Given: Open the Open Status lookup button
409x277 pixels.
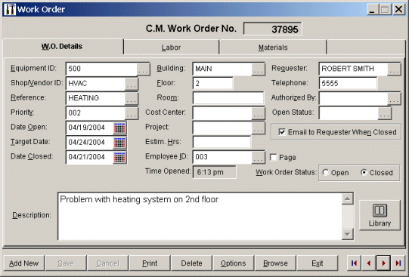Looking at the screenshot, I should click(385, 113).
